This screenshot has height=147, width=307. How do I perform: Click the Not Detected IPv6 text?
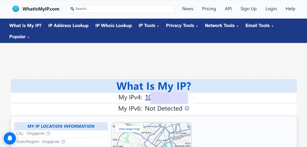(x=164, y=108)
